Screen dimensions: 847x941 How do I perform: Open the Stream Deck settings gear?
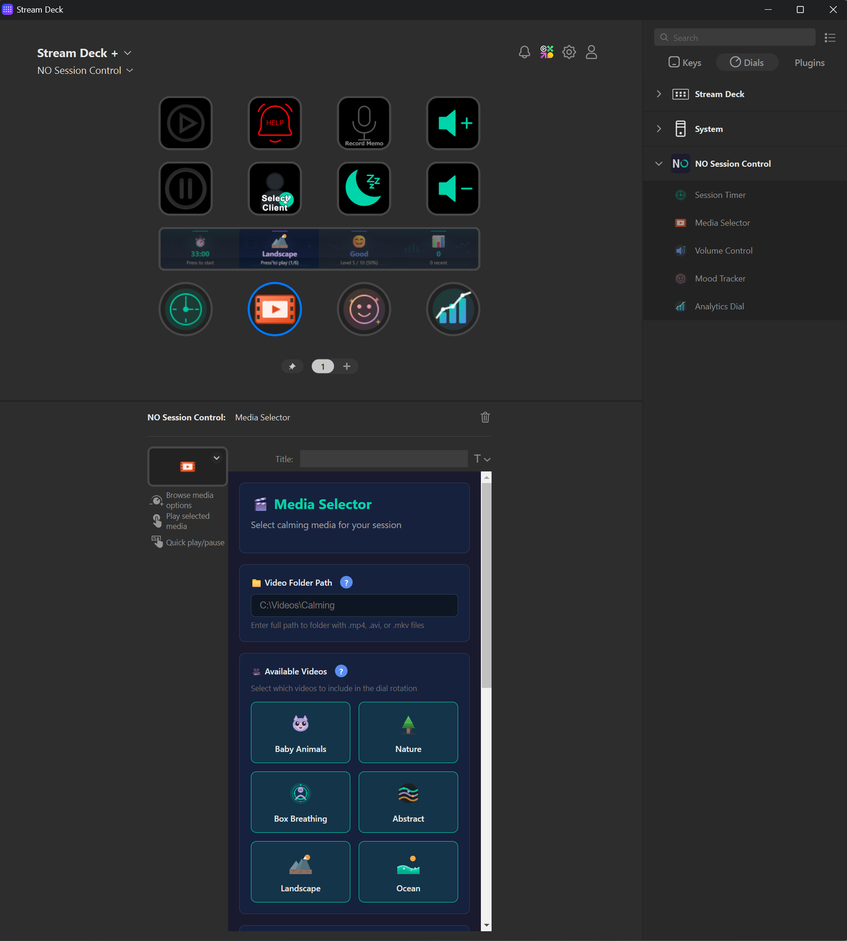[569, 52]
